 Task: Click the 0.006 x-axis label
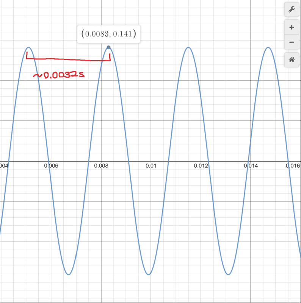point(51,166)
